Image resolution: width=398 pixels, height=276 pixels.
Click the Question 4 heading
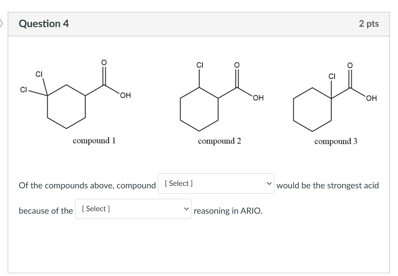pyautogui.click(x=44, y=24)
